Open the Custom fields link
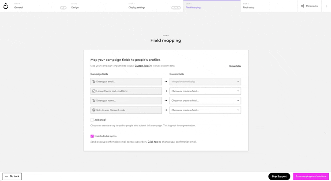 [x=142, y=66]
